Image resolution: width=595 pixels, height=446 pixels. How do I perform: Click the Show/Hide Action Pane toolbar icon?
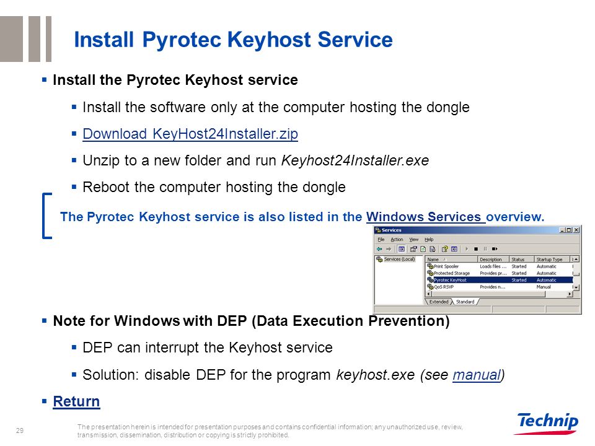454,249
